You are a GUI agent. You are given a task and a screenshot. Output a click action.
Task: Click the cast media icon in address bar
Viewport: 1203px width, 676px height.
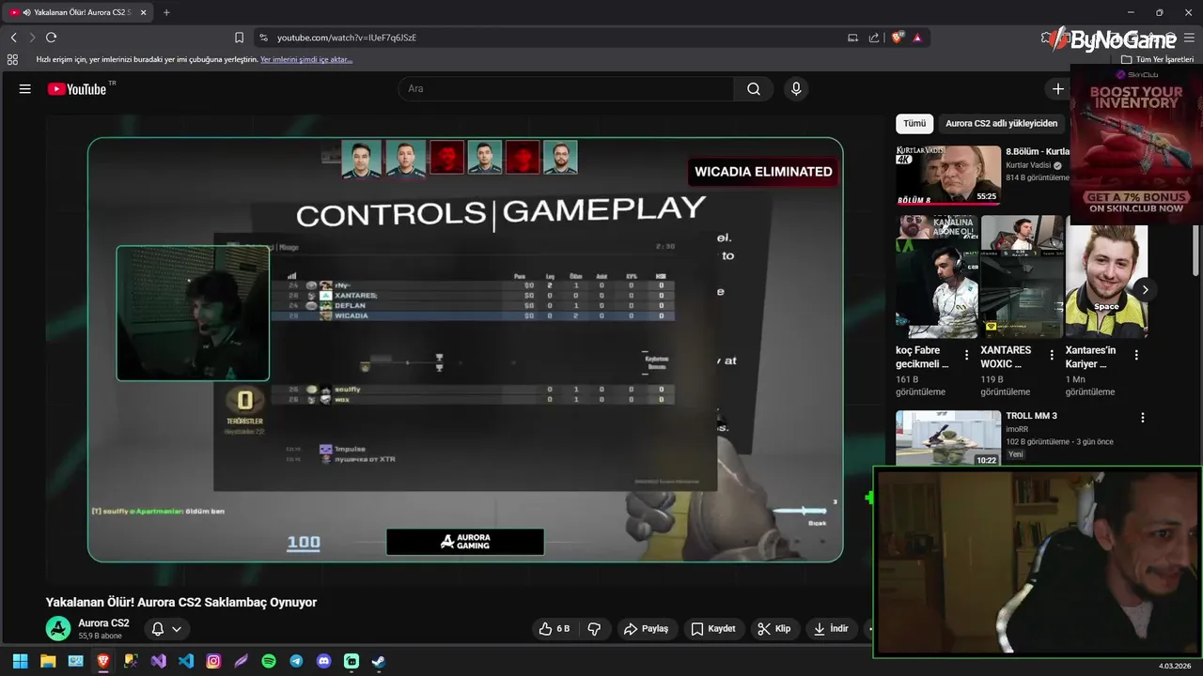click(852, 38)
